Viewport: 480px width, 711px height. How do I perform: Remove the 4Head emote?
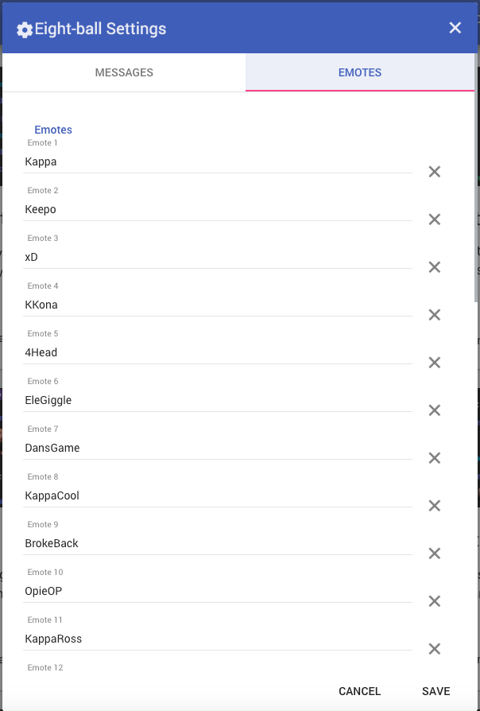pyautogui.click(x=434, y=363)
